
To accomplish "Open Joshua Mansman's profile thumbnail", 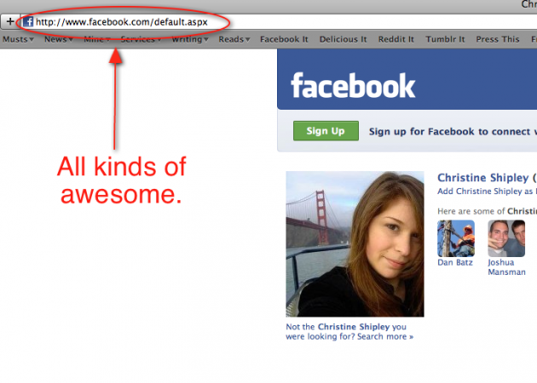I will [506, 238].
